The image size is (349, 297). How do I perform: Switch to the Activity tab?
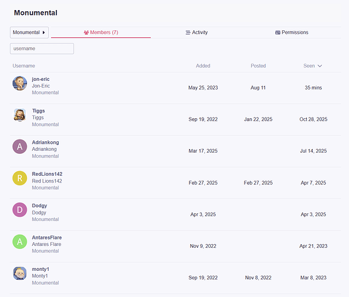click(196, 33)
